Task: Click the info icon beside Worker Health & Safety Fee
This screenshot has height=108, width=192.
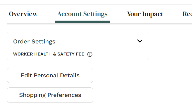Action: [x=90, y=54]
